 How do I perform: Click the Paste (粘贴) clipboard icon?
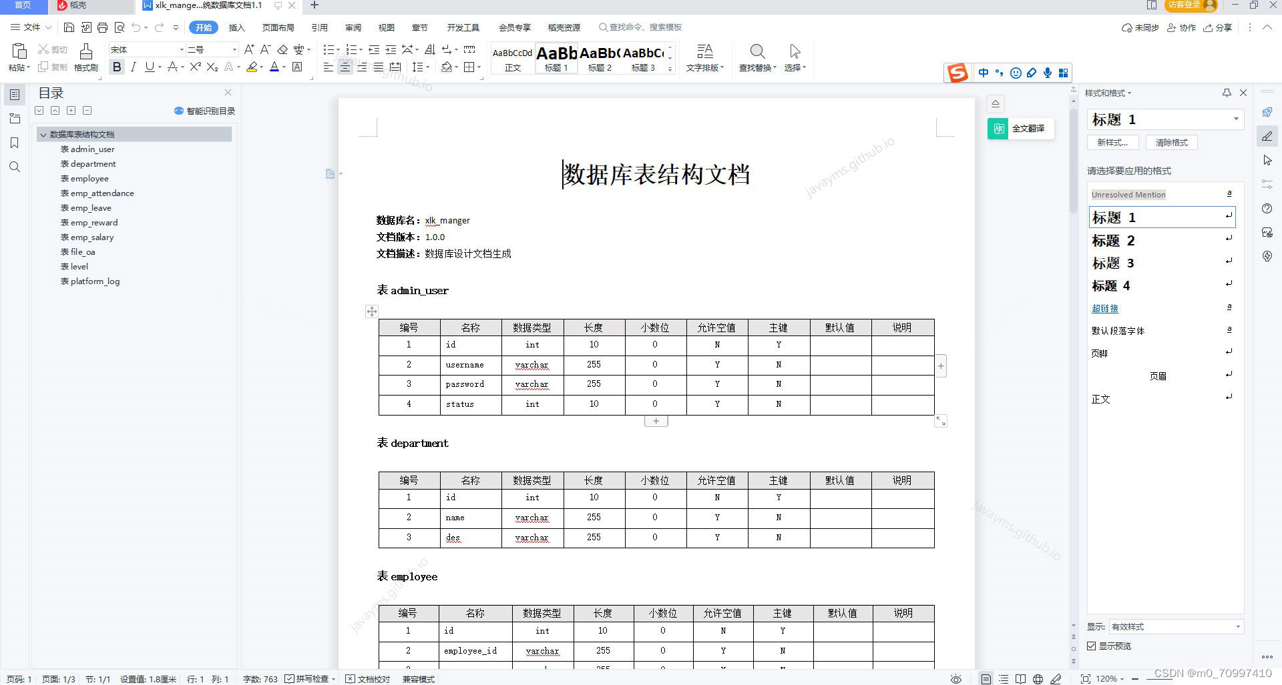(x=19, y=51)
